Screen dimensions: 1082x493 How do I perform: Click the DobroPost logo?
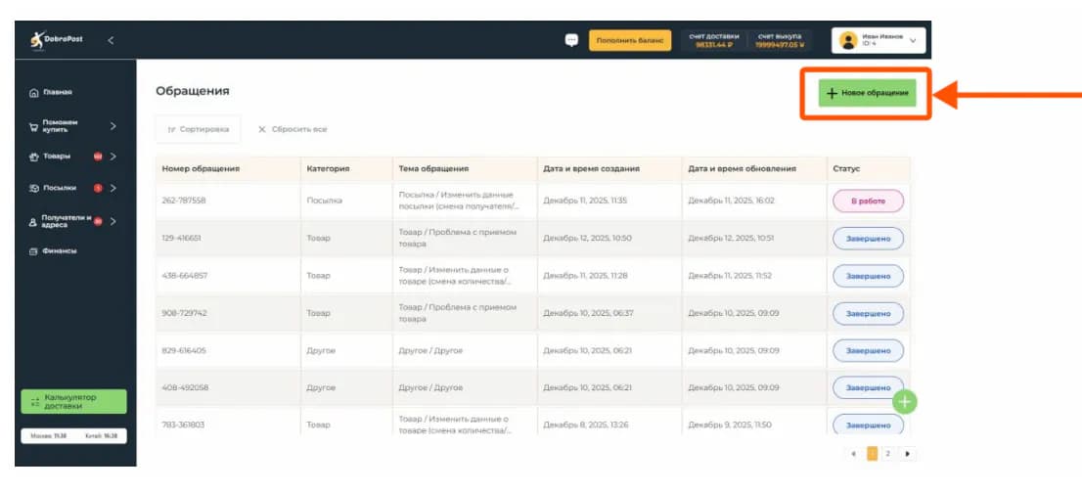(x=57, y=40)
